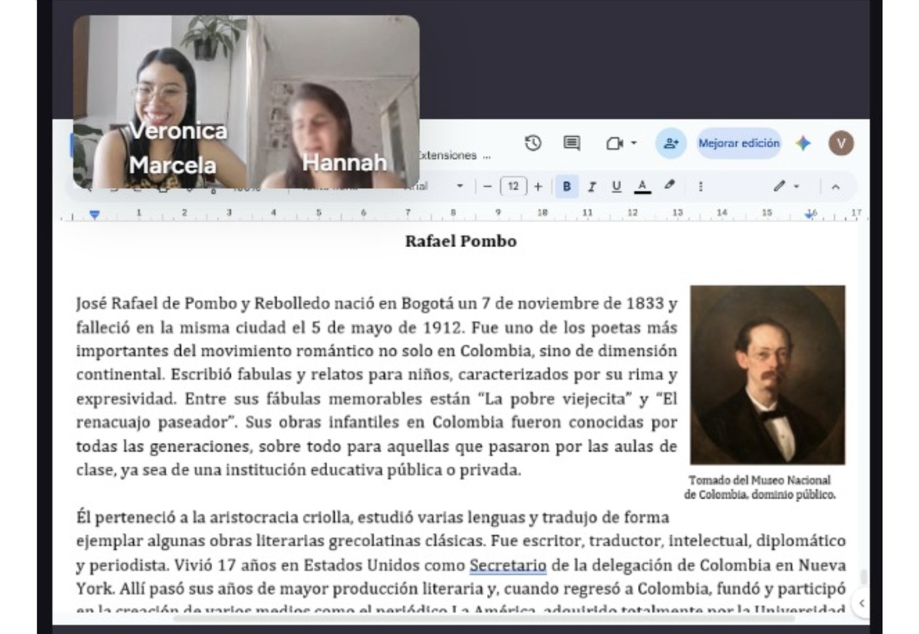Select the Rafael Pombo portrait image
Screen dimensions: 919x634
[767, 374]
